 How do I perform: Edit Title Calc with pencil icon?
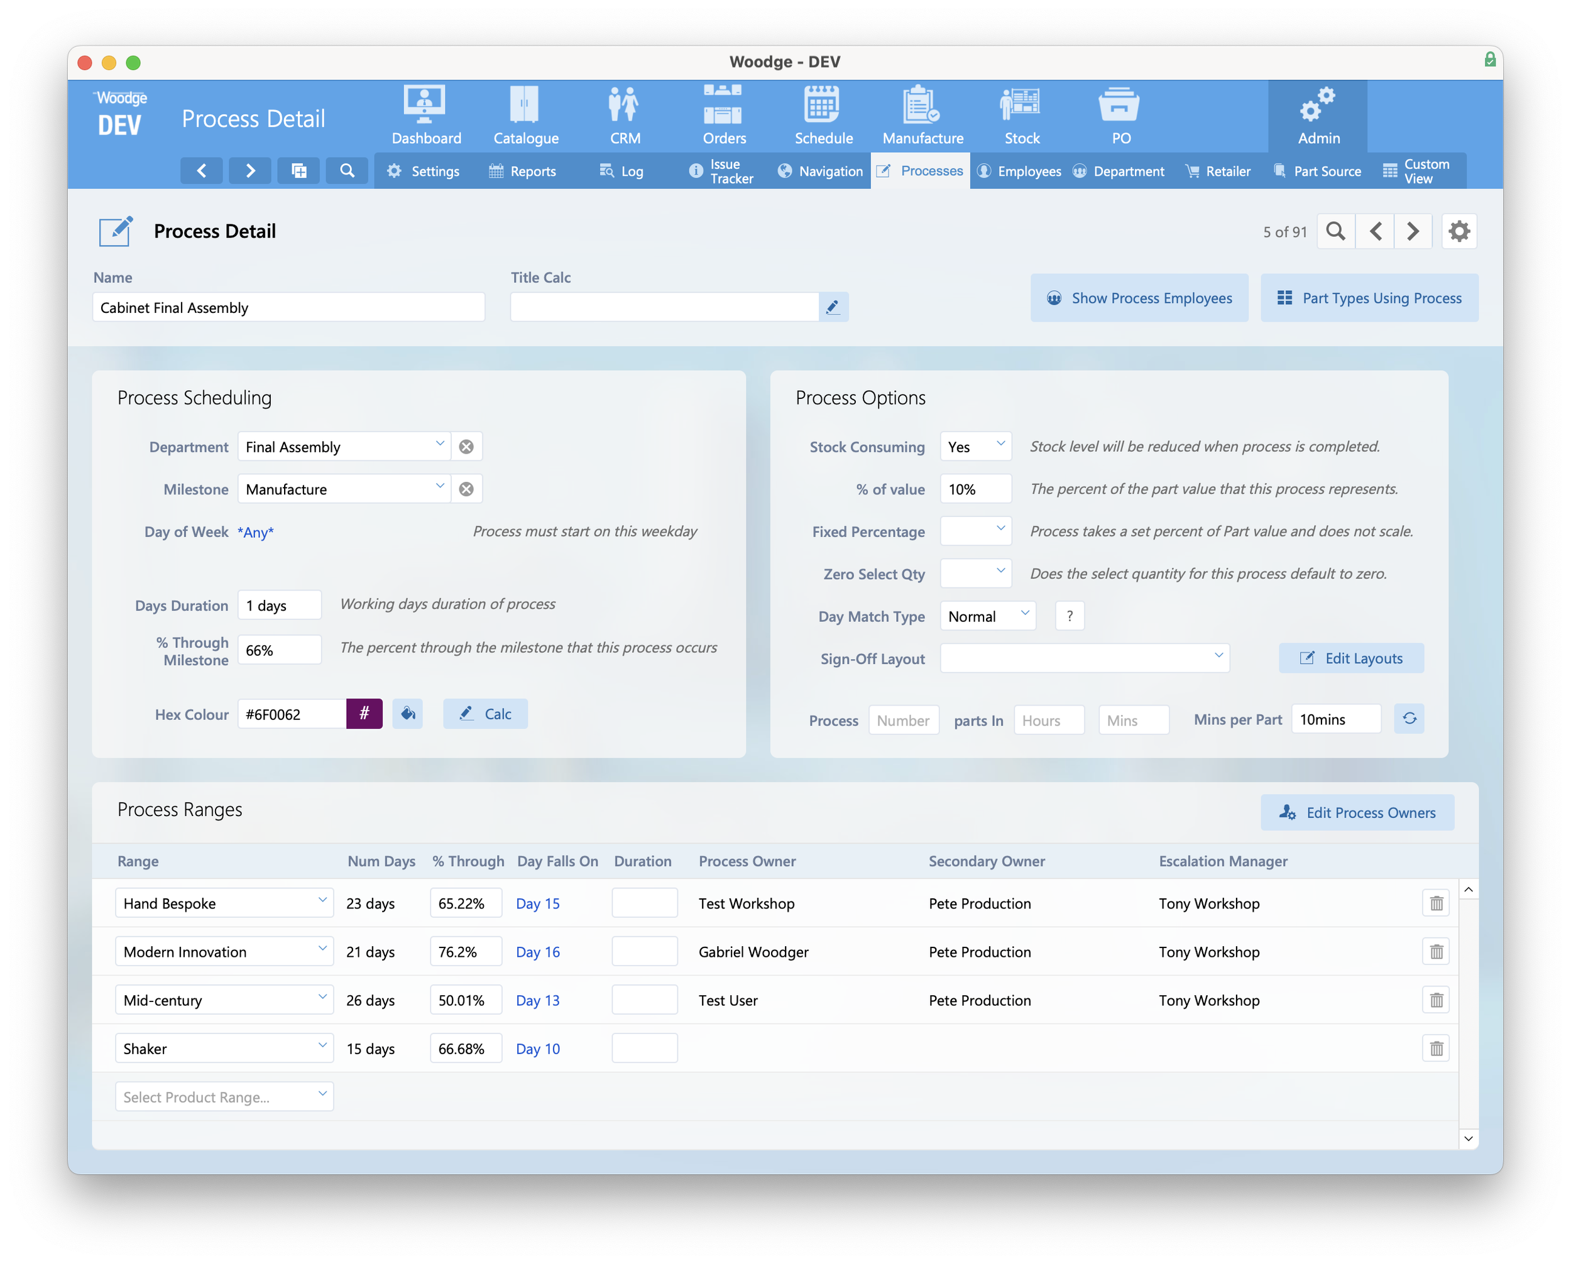point(833,307)
